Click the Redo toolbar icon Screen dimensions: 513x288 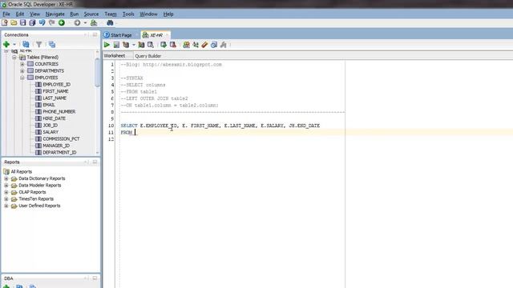(51, 23)
